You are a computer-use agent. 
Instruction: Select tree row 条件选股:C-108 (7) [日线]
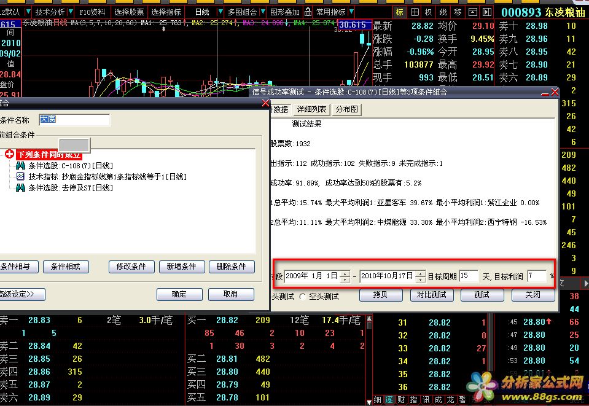pyautogui.click(x=71, y=166)
